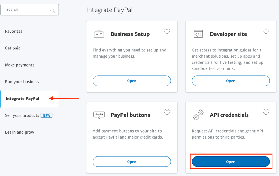This screenshot has height=176, width=279.
Task: Open the PayPal buttons card
Action: click(x=132, y=162)
